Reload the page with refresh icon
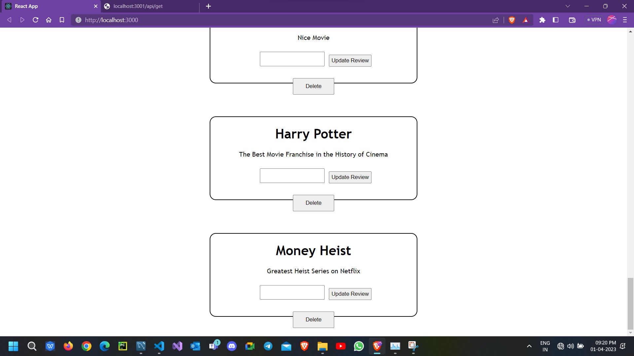The width and height of the screenshot is (634, 356). pyautogui.click(x=35, y=20)
